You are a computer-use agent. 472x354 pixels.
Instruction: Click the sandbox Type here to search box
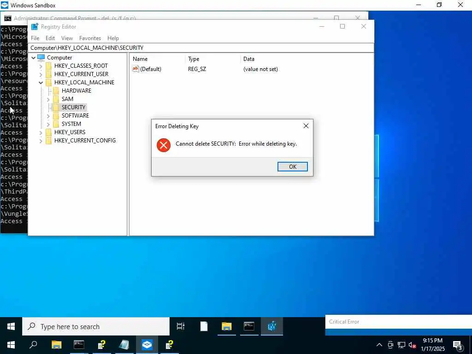click(x=96, y=326)
